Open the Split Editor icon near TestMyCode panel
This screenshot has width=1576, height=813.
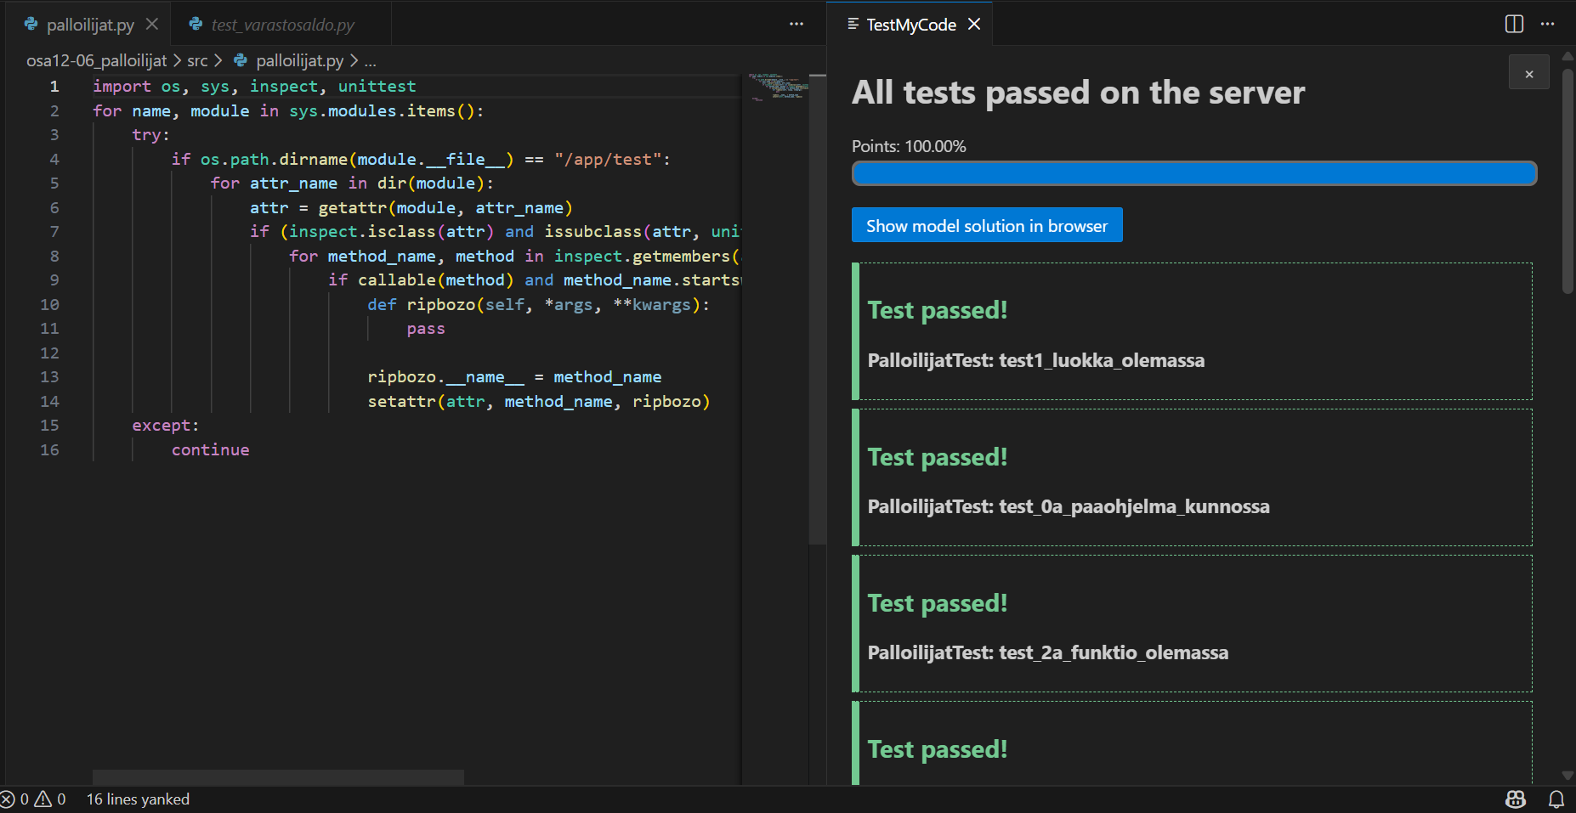point(1514,24)
